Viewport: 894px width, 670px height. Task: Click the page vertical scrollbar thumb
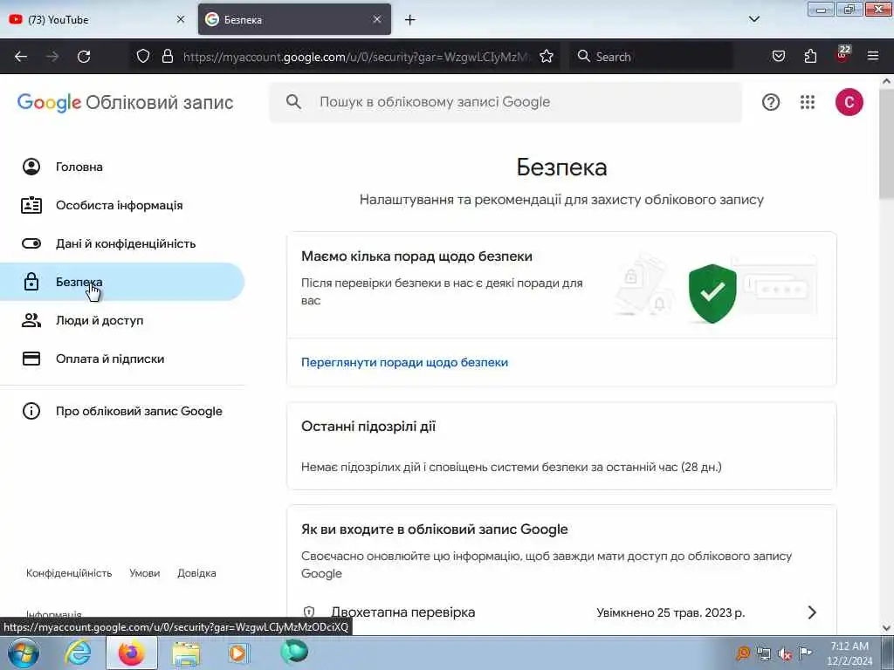[x=886, y=142]
